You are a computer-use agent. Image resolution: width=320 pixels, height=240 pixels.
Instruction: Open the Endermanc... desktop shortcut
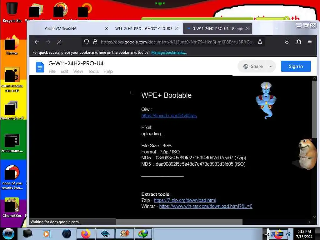12,143
